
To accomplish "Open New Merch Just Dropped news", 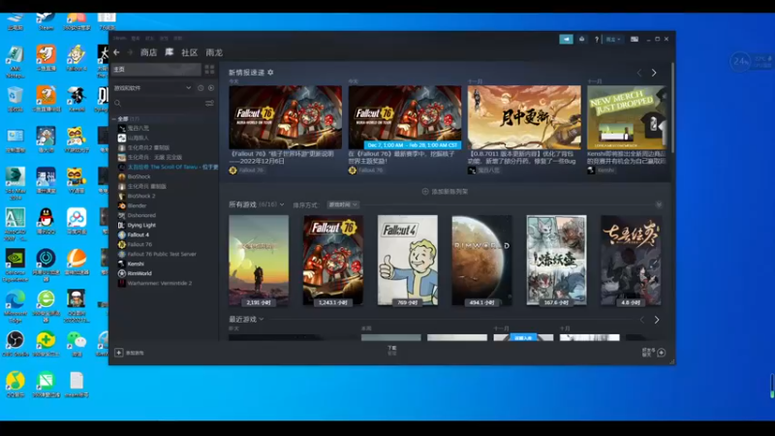I will click(627, 117).
